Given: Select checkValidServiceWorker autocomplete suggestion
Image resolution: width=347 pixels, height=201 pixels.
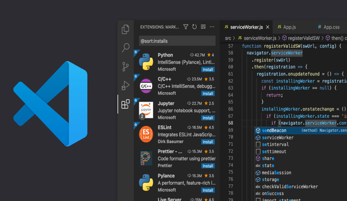Looking at the screenshot, I should pos(301,187).
